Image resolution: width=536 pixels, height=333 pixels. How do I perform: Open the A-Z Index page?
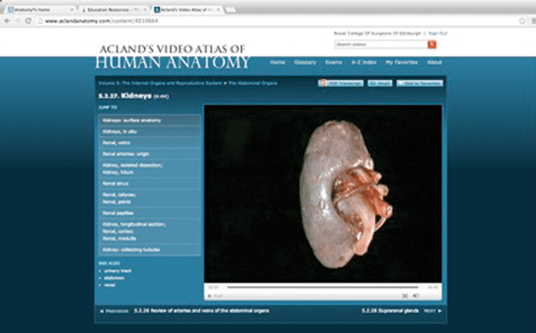tap(363, 62)
